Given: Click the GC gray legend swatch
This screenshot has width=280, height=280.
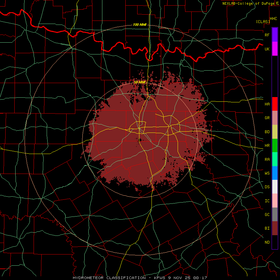Looking at the screenshot, I should (275, 214).
